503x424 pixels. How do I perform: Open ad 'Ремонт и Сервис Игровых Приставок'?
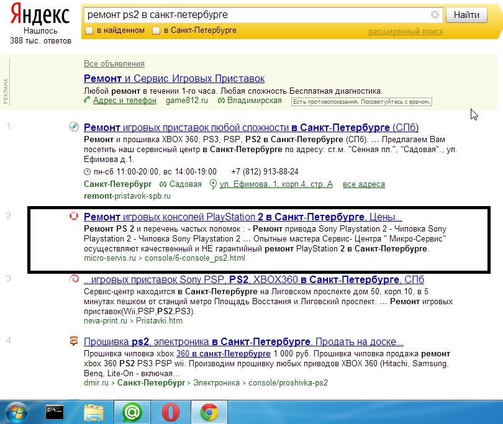pos(174,78)
